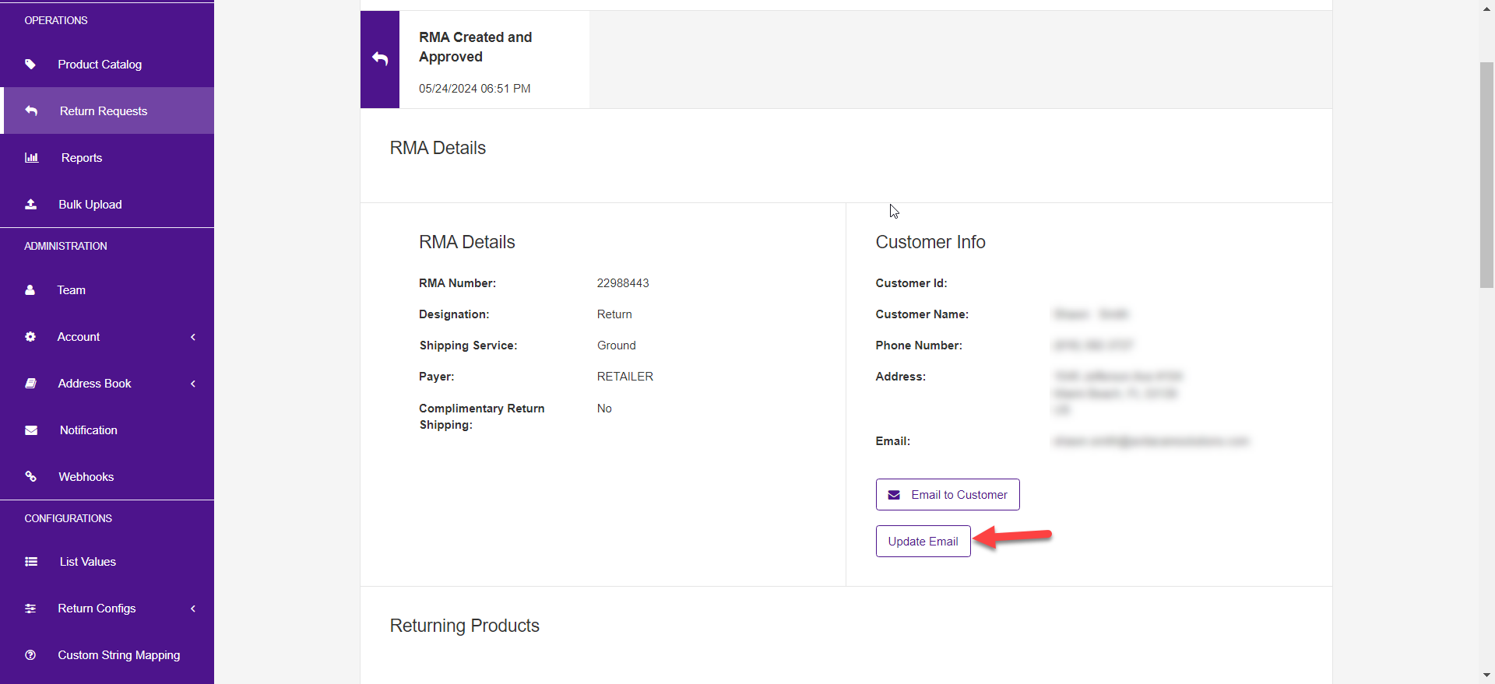Expand the Return Configs submenu chevron
The image size is (1495, 684).
tap(193, 609)
